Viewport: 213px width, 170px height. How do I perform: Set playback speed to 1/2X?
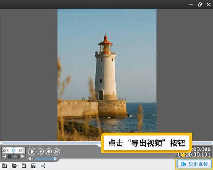point(5,150)
